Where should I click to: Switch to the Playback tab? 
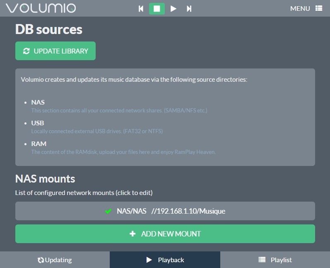(165, 260)
